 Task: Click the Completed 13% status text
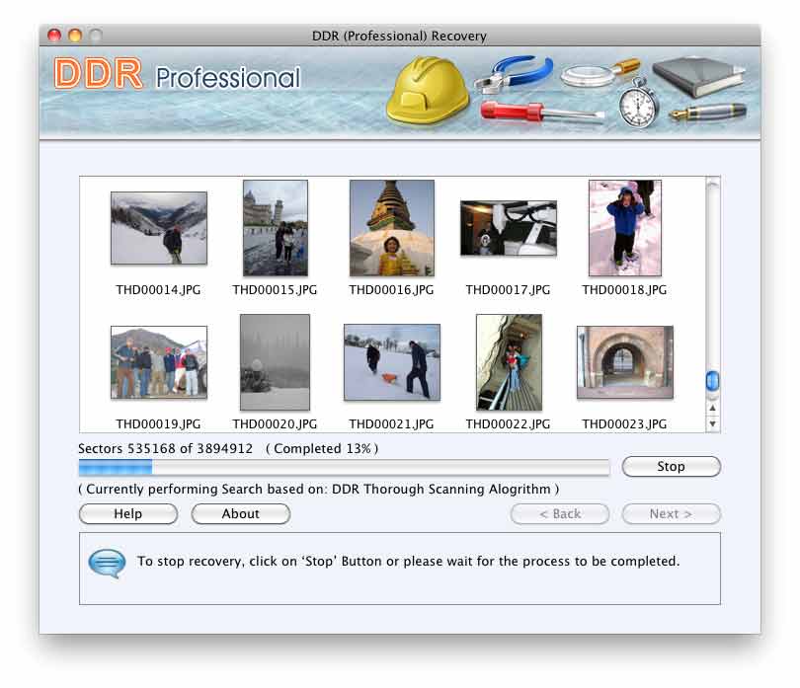322,449
